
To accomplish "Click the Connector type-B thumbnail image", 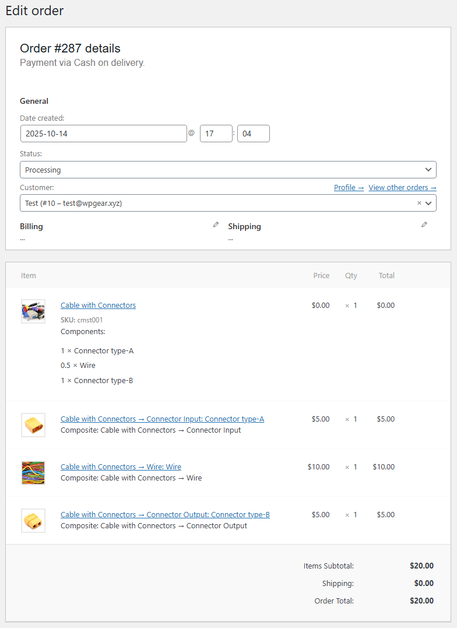I will click(33, 521).
